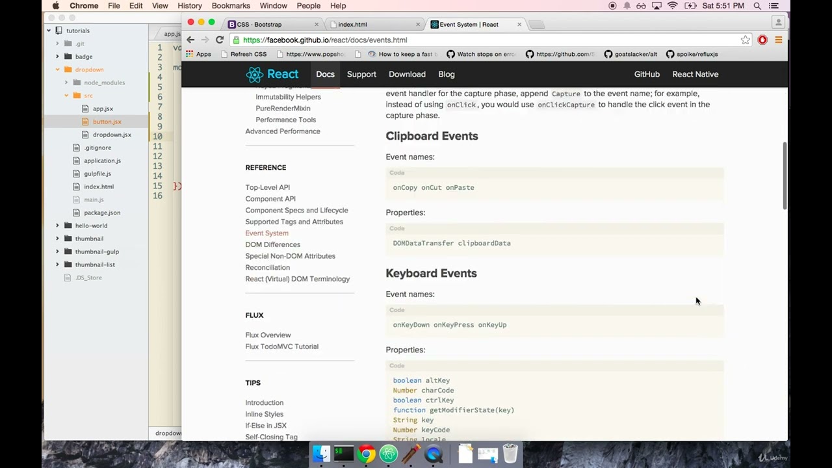Collapse the dropdown folder
The image size is (832, 468).
[x=57, y=70]
